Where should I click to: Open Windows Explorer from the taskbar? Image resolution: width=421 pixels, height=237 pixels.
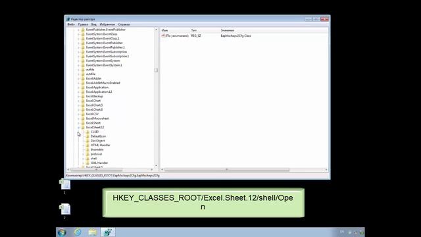tap(93, 232)
